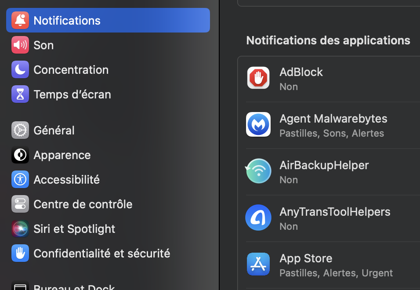Click the App Store icon
Viewport: 420px width, 290px height.
(x=258, y=265)
